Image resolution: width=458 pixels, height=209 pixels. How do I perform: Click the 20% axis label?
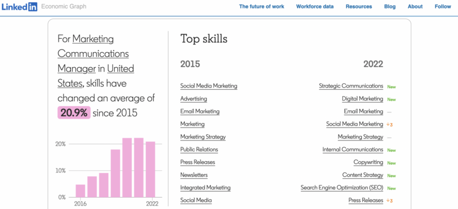[x=60, y=144]
